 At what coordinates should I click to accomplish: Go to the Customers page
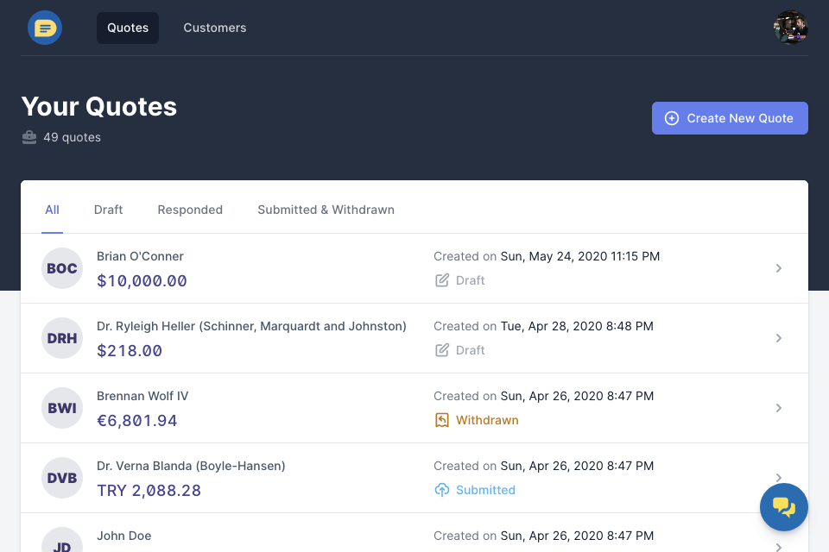[x=214, y=28]
